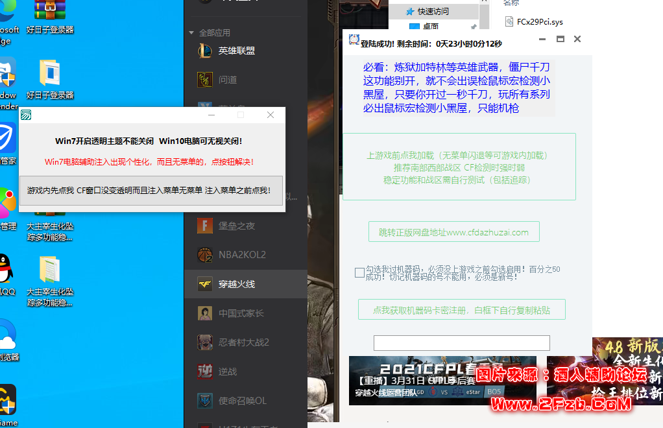Click the 跳转正版网盘地址 button
The image size is (663, 428).
click(x=453, y=232)
